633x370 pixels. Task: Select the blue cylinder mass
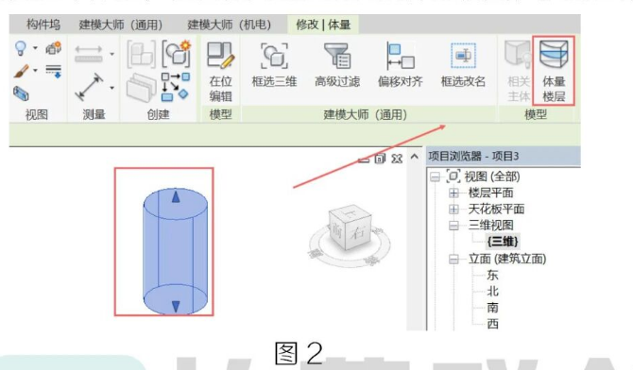pyautogui.click(x=176, y=251)
